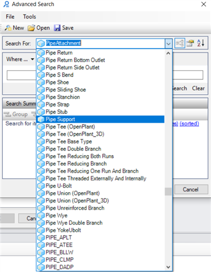Click the New search toolbar button
This screenshot has width=211, height=272.
[14, 28]
